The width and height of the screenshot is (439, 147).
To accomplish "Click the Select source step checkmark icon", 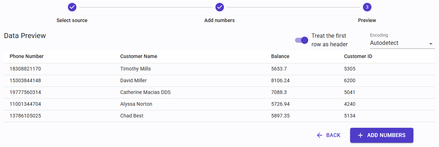I will pos(72,7).
